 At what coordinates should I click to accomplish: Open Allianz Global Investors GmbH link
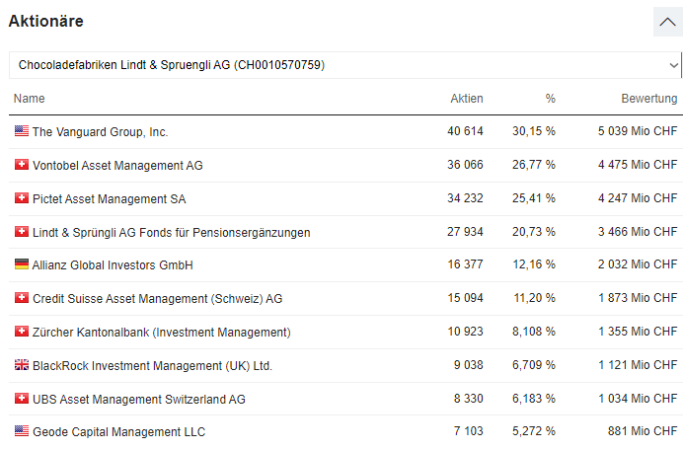pyautogui.click(x=113, y=265)
